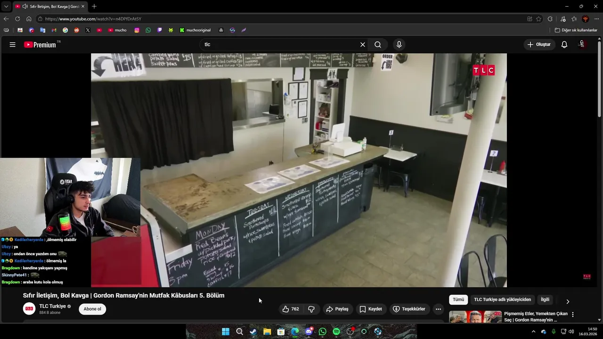Open the volume tray icon
The width and height of the screenshot is (603, 339).
pyautogui.click(x=571, y=331)
